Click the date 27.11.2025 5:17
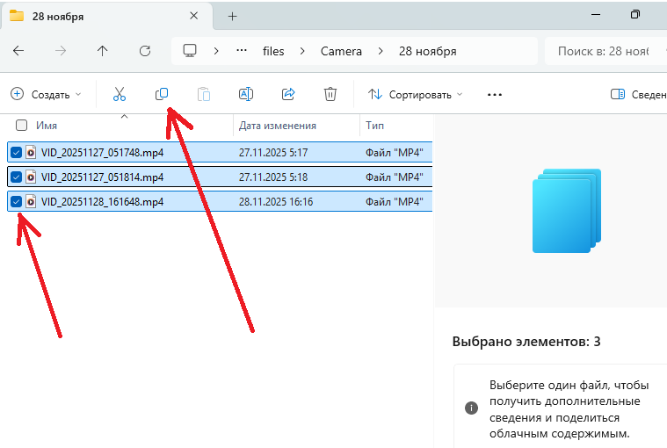 pyautogui.click(x=273, y=153)
